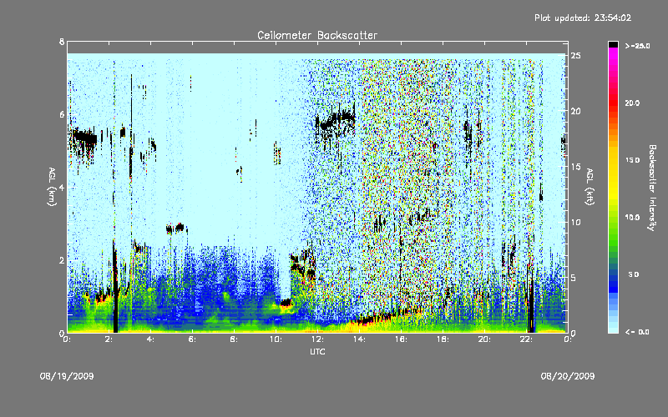The image size is (668, 417).
Task: Click the 'Backscatter Intensity' colorbar label
Action: point(652,188)
